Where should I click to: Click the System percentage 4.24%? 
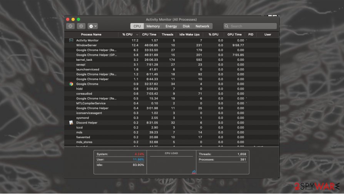tap(139, 154)
